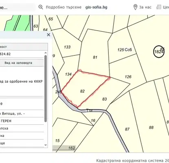Click the scroll down arrow in info panel
169x163 pixels.
coord(46,145)
